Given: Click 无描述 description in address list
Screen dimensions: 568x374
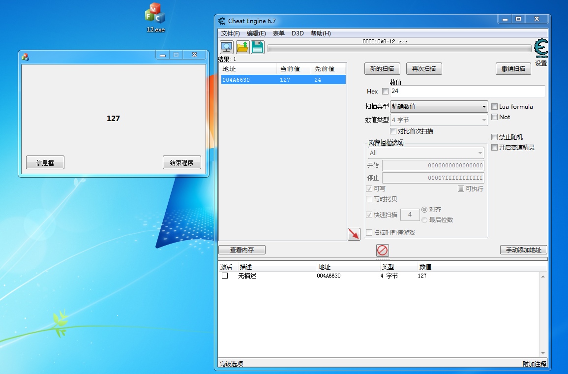Looking at the screenshot, I should click(247, 276).
